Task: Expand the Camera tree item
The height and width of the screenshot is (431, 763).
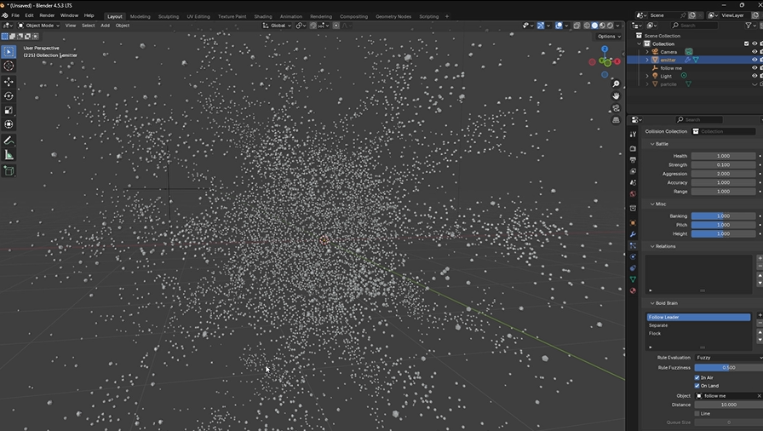Action: pyautogui.click(x=647, y=52)
